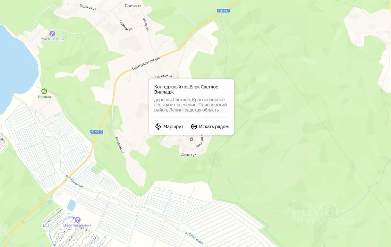
Task: Select the Рай в шалаше place icon
Action: click(x=52, y=33)
